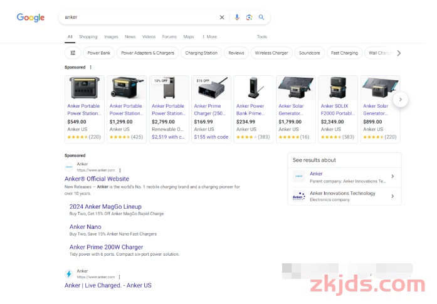
Task: Clear the search box with X icon
Action: point(222,18)
